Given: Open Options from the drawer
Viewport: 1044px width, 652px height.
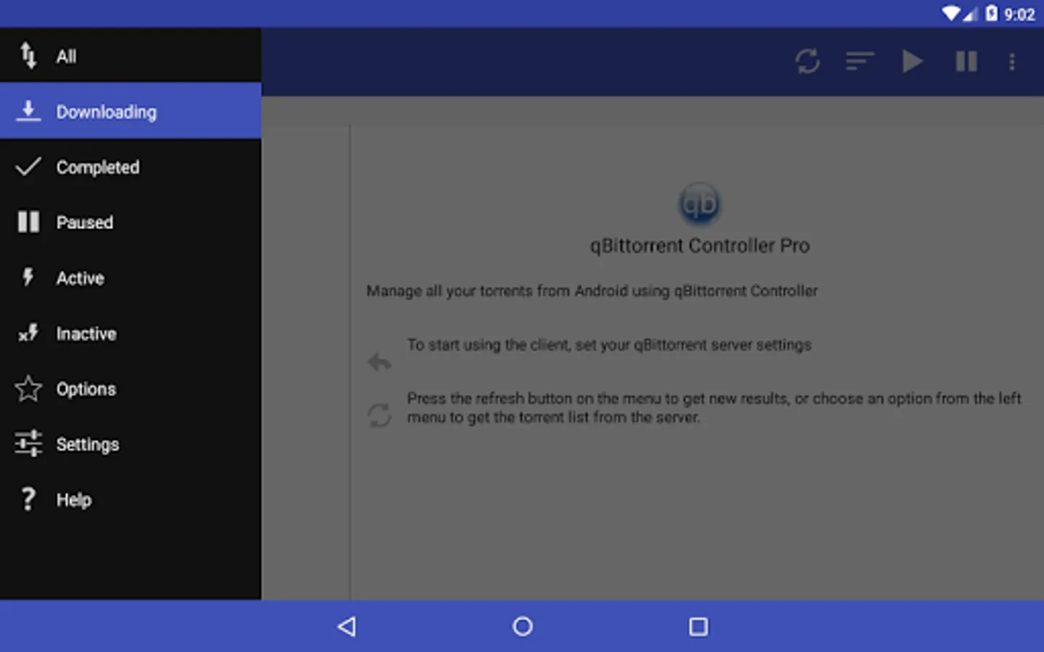Looking at the screenshot, I should [130, 389].
